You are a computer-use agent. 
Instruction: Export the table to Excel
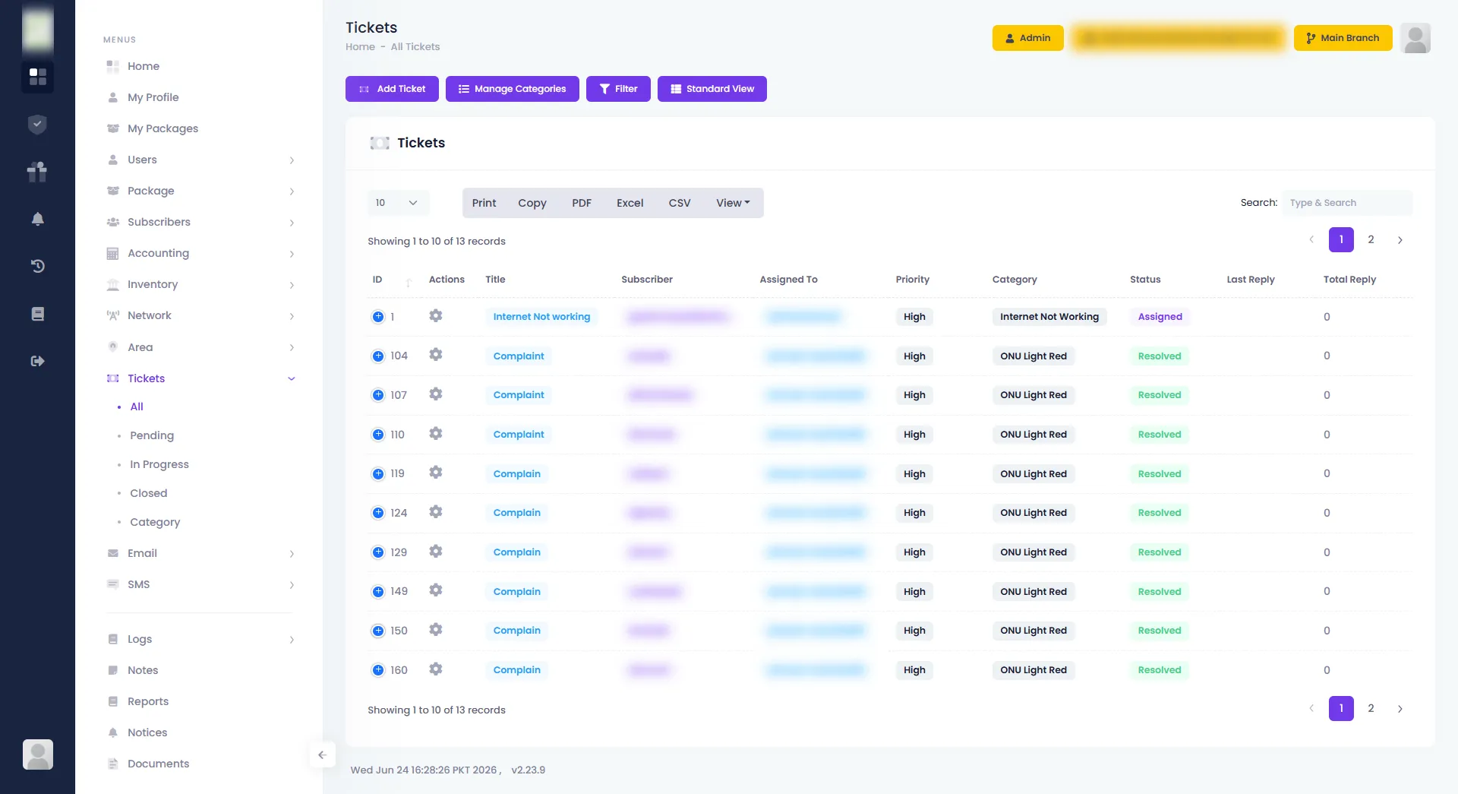pyautogui.click(x=630, y=203)
